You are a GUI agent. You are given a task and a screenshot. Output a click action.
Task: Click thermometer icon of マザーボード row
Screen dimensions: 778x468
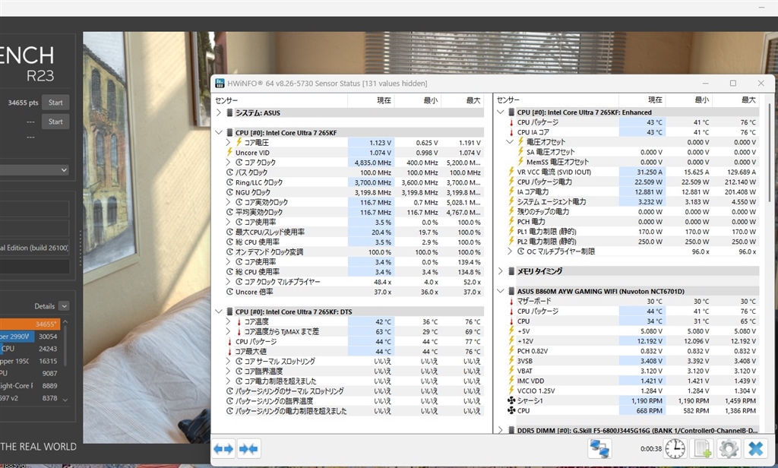(511, 302)
